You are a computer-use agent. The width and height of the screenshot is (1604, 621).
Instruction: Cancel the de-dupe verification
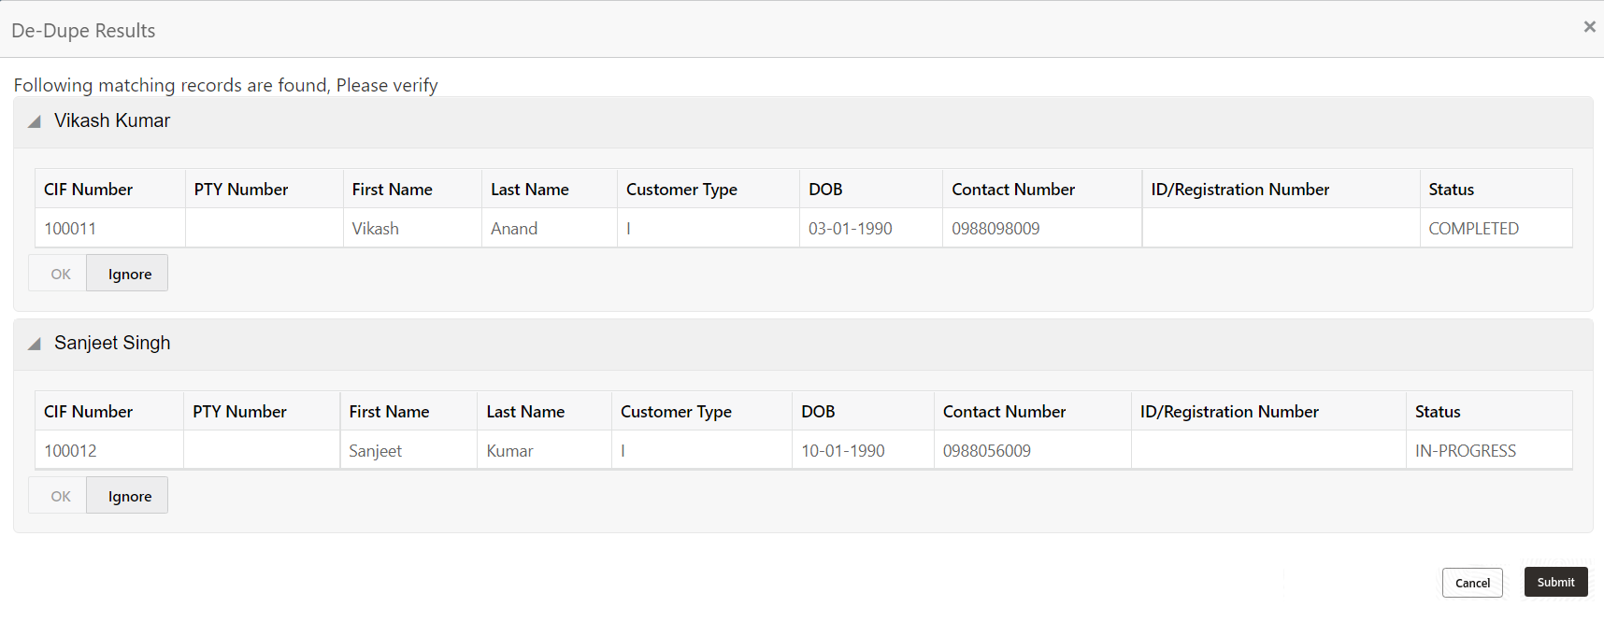[1472, 583]
